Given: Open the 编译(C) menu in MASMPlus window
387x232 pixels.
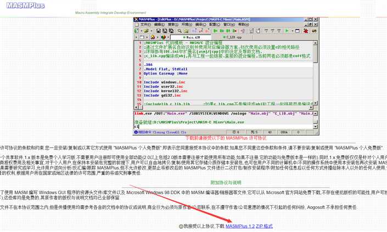Looking at the screenshot, I should click(x=201, y=25).
